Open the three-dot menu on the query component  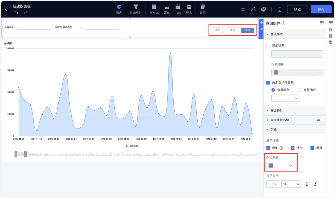point(261,36)
